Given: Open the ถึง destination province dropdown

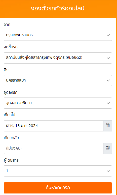Looking at the screenshot, I should (x=58, y=81).
